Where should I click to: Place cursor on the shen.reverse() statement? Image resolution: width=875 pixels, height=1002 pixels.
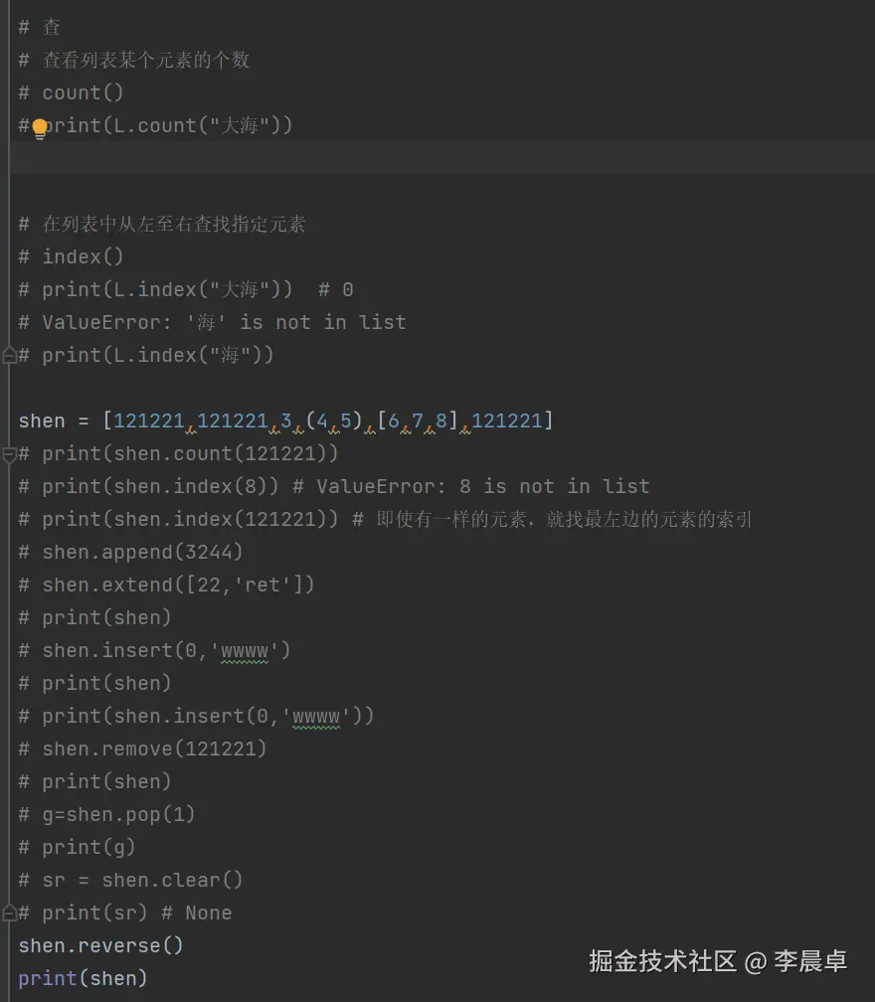pos(99,945)
